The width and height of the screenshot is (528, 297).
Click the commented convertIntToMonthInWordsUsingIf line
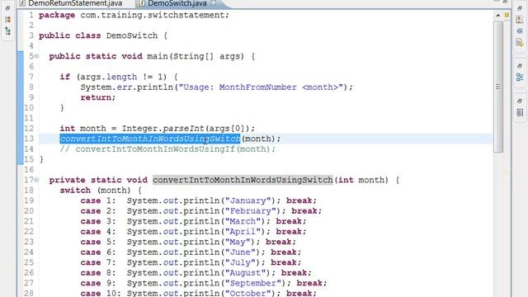click(x=167, y=149)
